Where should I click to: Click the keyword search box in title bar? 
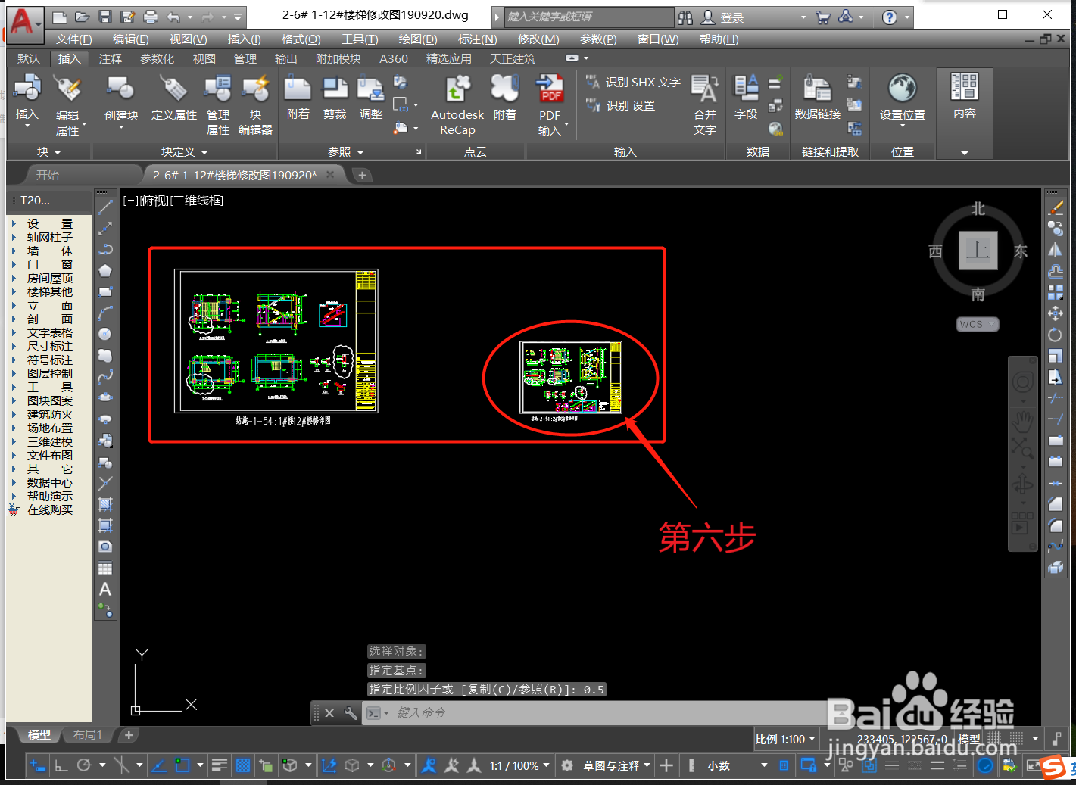[x=588, y=17]
